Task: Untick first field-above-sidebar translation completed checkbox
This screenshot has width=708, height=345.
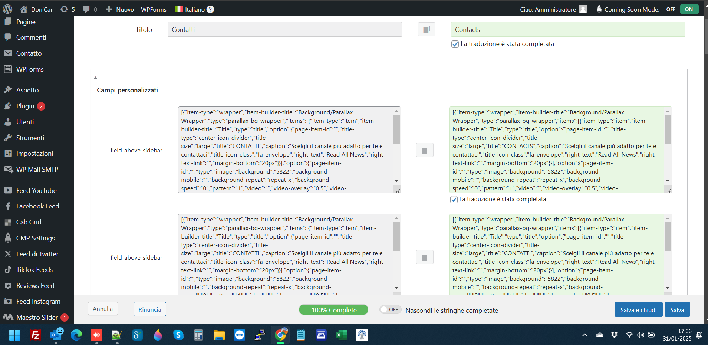Action: pos(454,200)
